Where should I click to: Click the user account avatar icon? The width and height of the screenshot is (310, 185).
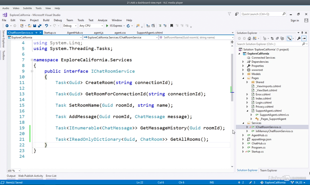(306, 20)
